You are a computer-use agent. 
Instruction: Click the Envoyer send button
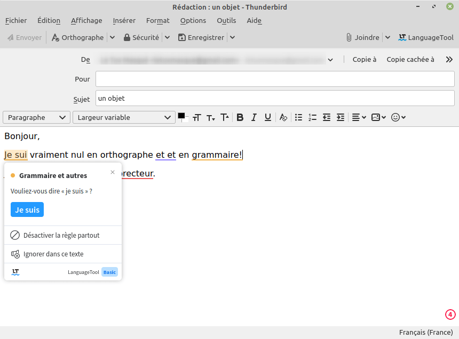tap(25, 37)
